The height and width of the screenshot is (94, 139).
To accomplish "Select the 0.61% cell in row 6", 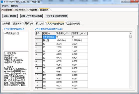I will [x=80, y=54].
